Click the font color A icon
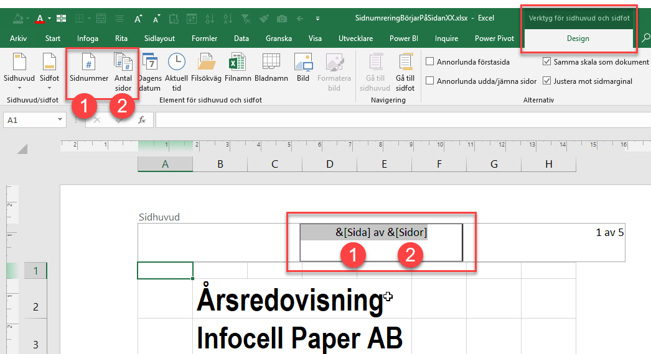 (40, 18)
